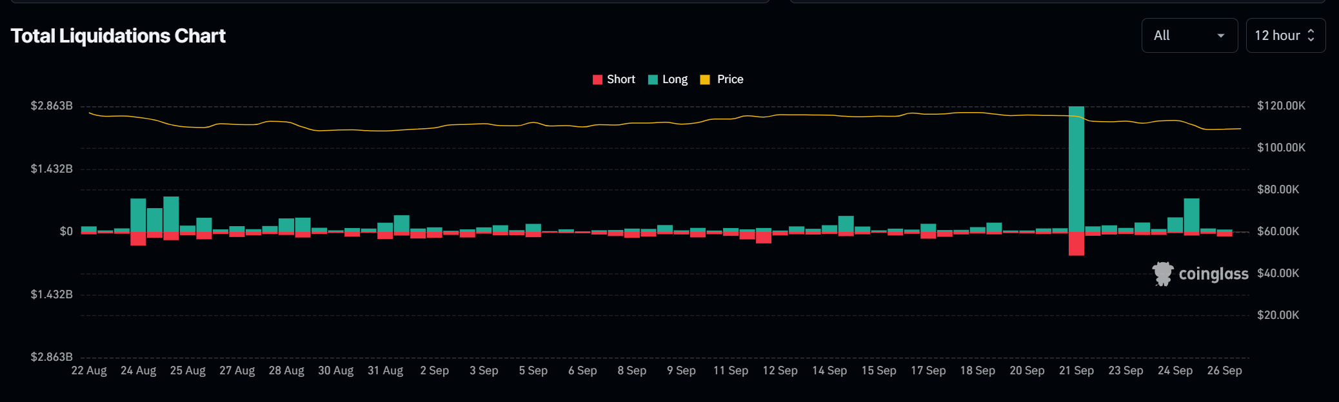Click the up-down chevrons beside 12 hour
This screenshot has height=402, width=1339.
1311,35
